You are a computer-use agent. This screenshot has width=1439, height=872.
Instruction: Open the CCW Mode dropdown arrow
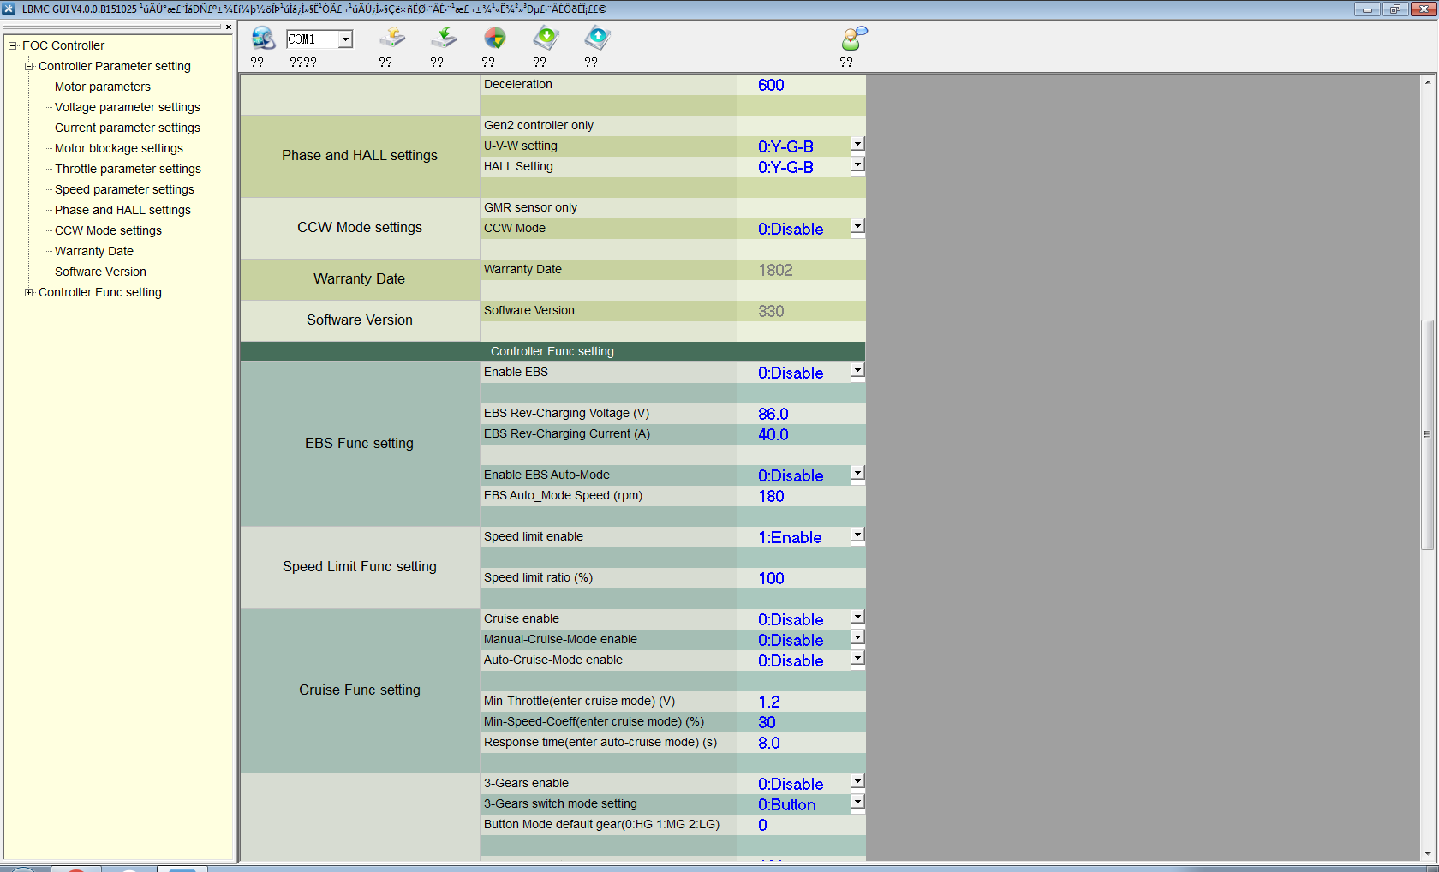[x=857, y=227]
